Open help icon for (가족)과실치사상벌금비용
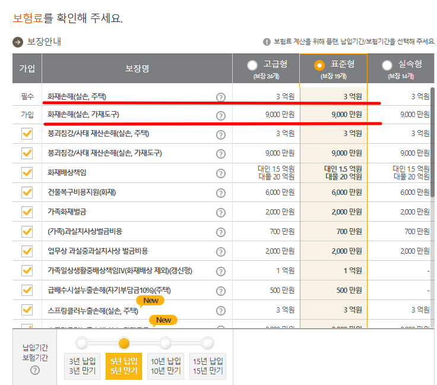The width and height of the screenshot is (437, 385). coord(221,232)
